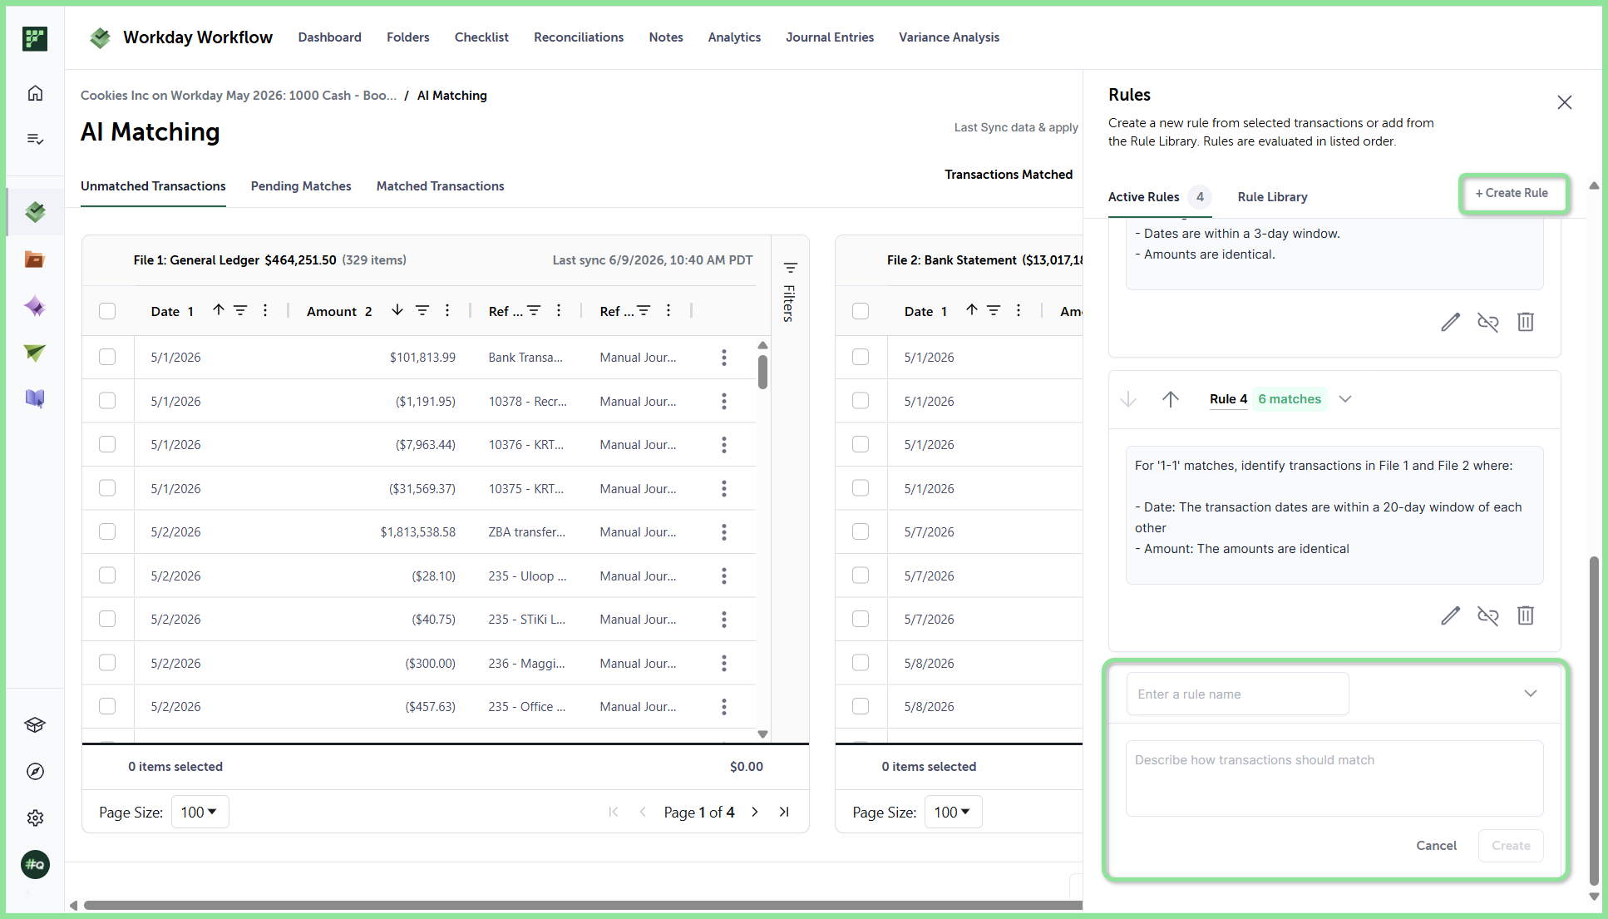This screenshot has height=919, width=1608.
Task: Move Rule 4 up with the arrow
Action: 1171,399
